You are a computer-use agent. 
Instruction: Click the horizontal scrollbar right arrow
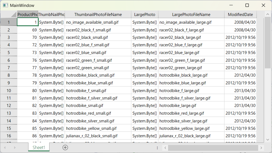pyautogui.click(x=261, y=148)
